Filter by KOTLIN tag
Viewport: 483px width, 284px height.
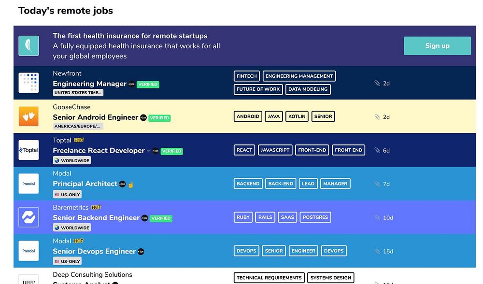297,116
